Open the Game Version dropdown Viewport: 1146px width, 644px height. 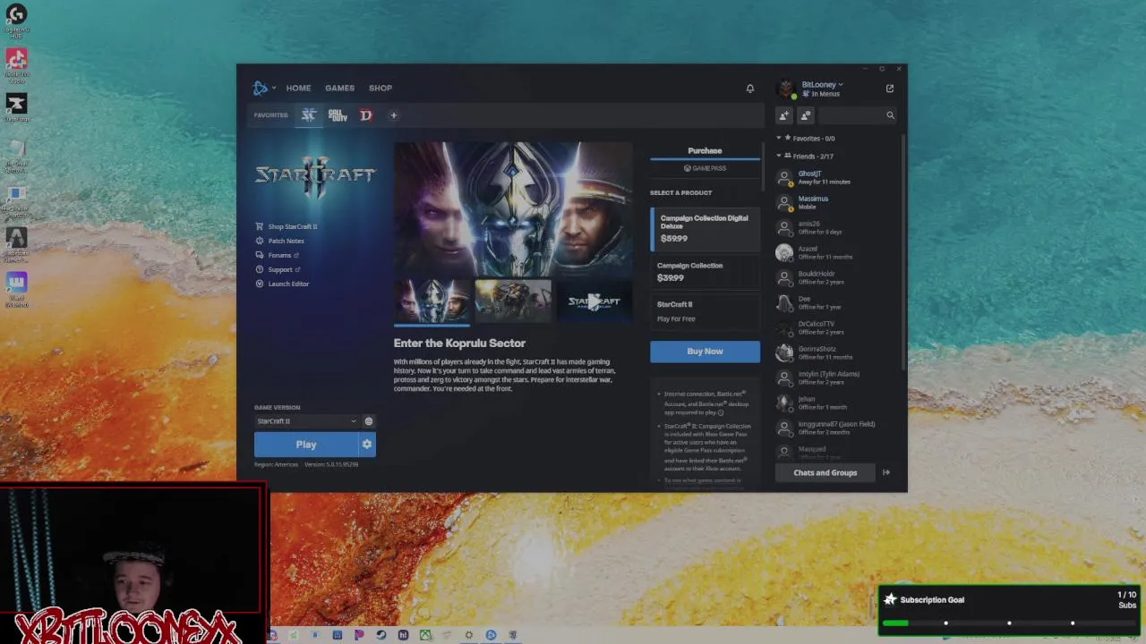pos(305,421)
